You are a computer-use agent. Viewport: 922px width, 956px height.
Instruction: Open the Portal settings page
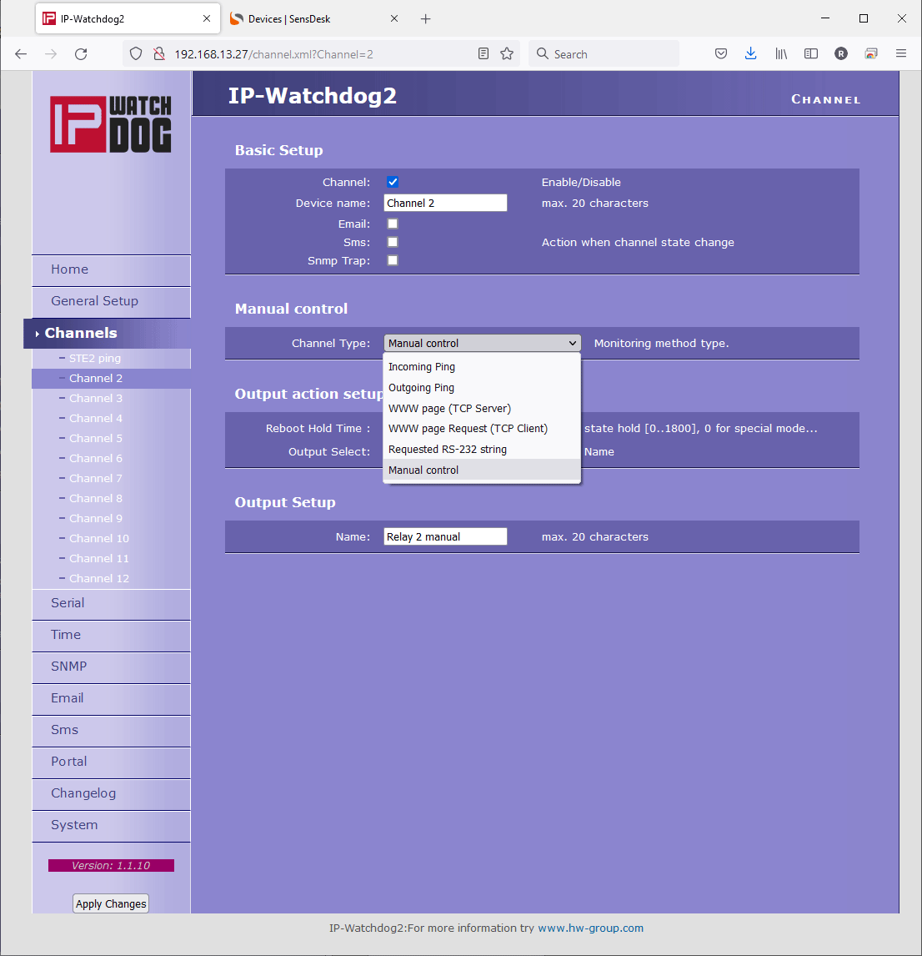tap(112, 762)
